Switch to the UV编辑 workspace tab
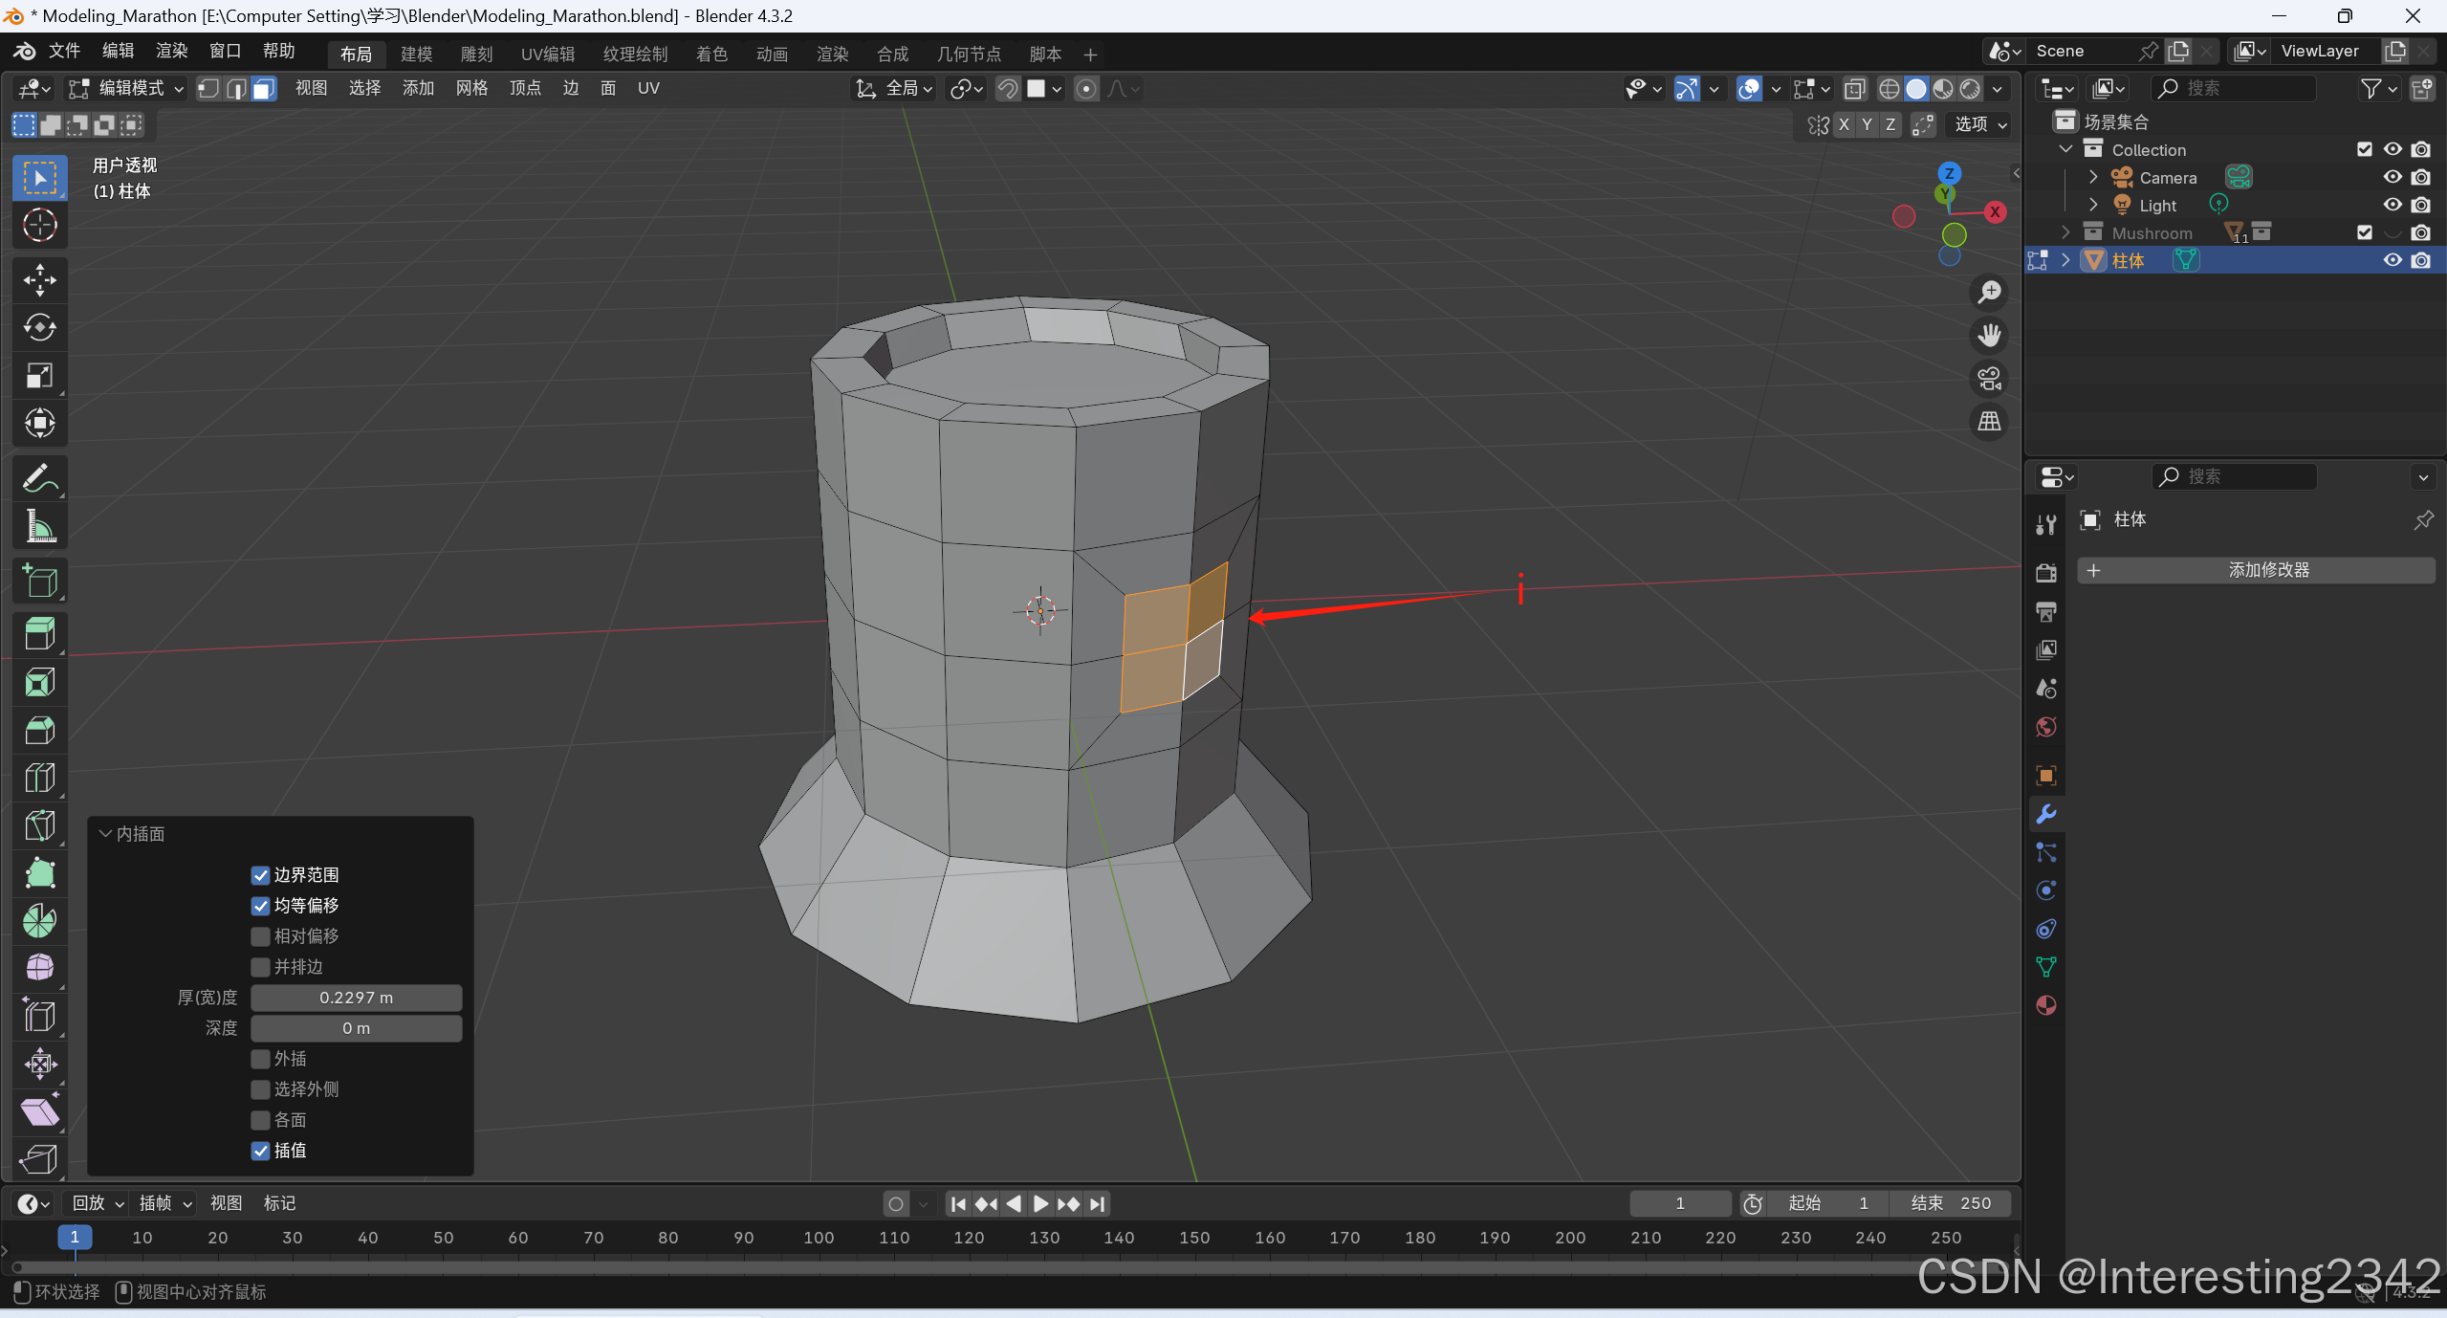 [547, 55]
